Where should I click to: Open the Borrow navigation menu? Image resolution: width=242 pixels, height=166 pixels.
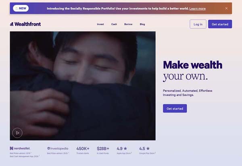coord(128,24)
